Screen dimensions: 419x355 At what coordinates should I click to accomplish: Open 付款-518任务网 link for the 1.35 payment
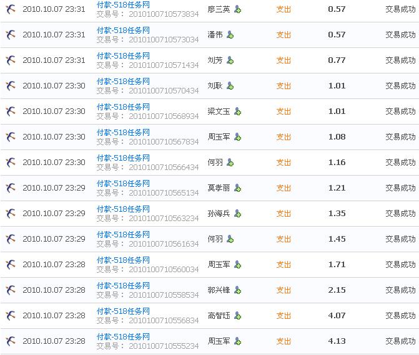[x=123, y=209]
